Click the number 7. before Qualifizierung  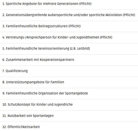4,71
